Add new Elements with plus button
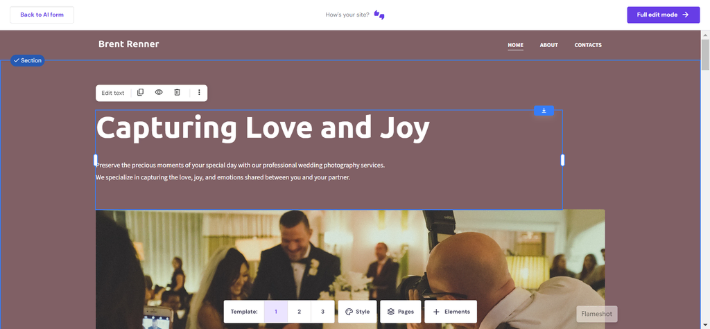 pyautogui.click(x=451, y=312)
